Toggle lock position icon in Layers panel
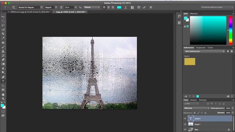The height and width of the screenshot is (132, 235). tap(202, 113)
